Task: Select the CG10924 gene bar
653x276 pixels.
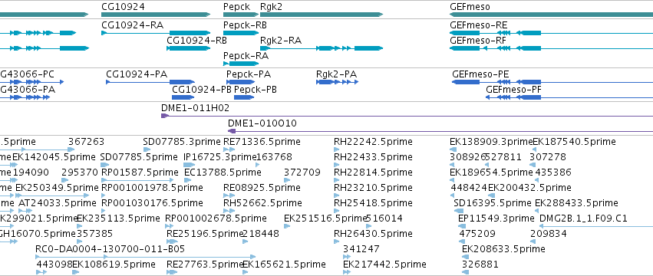Action: pyautogui.click(x=156, y=15)
